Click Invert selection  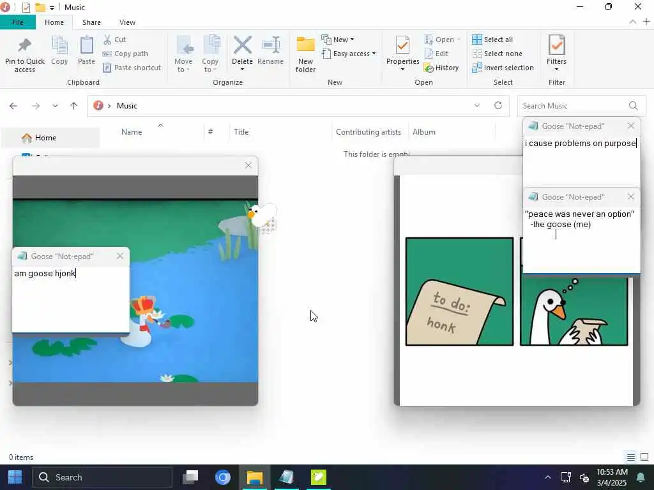pos(503,68)
